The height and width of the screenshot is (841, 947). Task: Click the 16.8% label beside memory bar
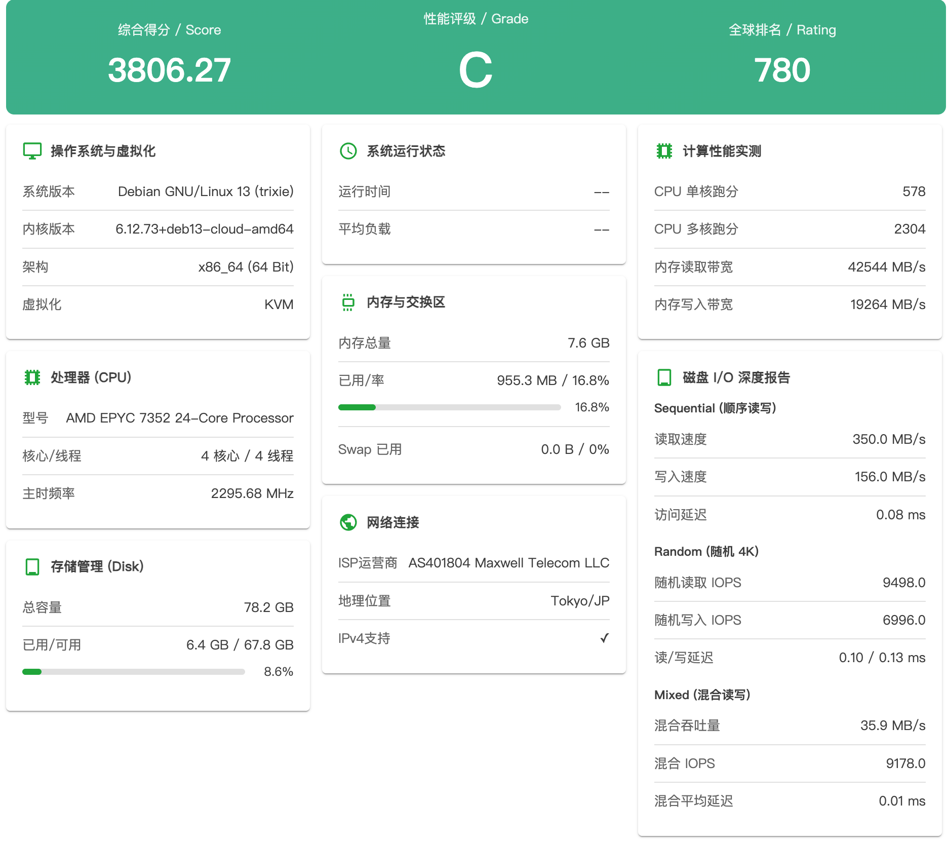coord(592,407)
